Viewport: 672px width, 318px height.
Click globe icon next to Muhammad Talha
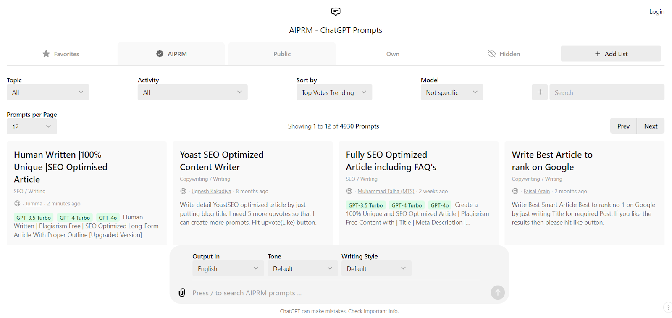click(x=349, y=191)
